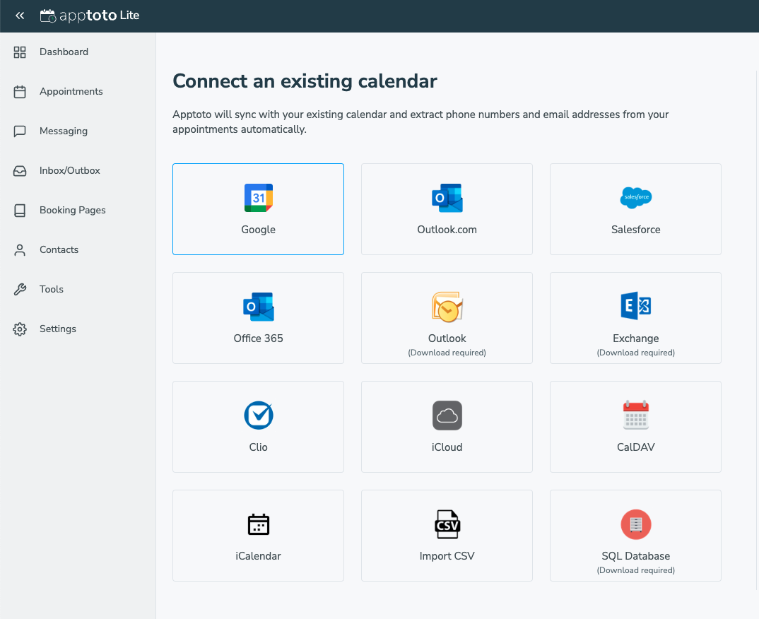Click "(Download required)" under Exchange
This screenshot has width=759, height=619.
636,353
